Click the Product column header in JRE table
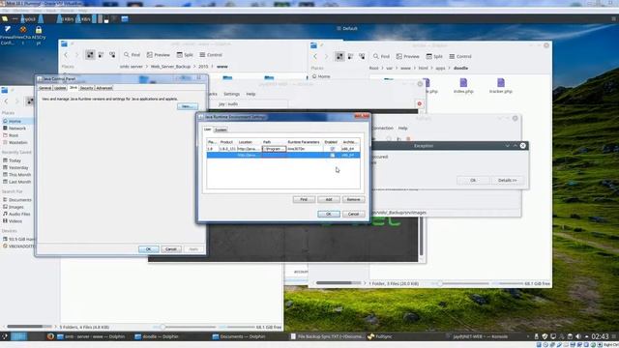 click(x=227, y=142)
